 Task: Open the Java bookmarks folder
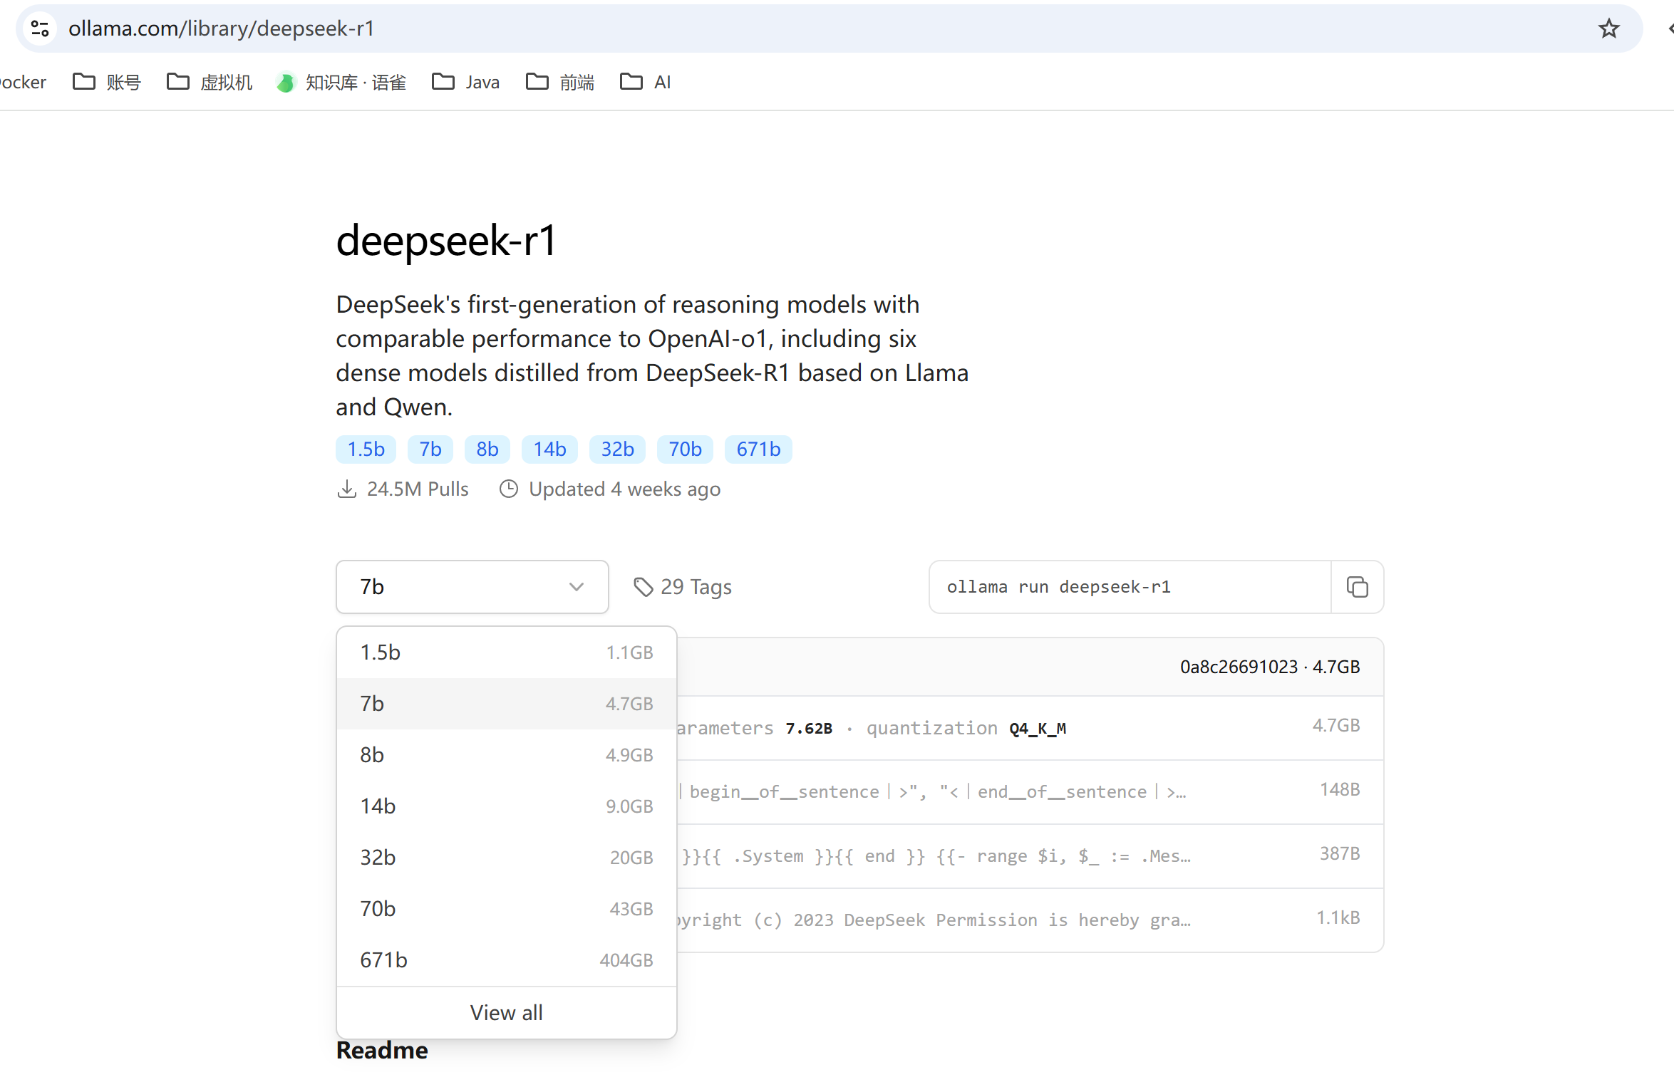pyautogui.click(x=465, y=81)
